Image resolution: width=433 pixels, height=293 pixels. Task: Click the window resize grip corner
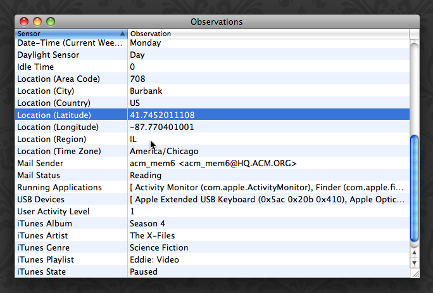point(415,273)
